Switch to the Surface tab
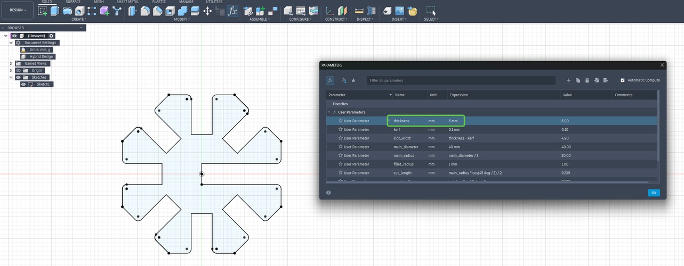684x266 pixels. [x=73, y=2]
